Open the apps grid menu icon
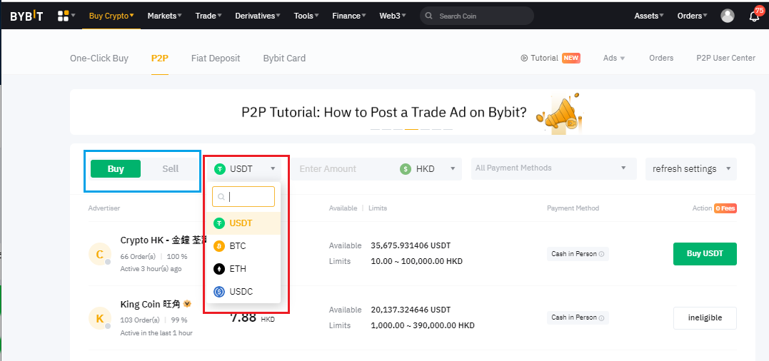The height and width of the screenshot is (361, 769). 64,16
